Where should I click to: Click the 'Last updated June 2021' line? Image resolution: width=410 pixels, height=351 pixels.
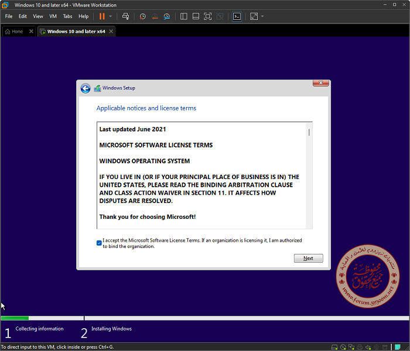[x=132, y=129]
